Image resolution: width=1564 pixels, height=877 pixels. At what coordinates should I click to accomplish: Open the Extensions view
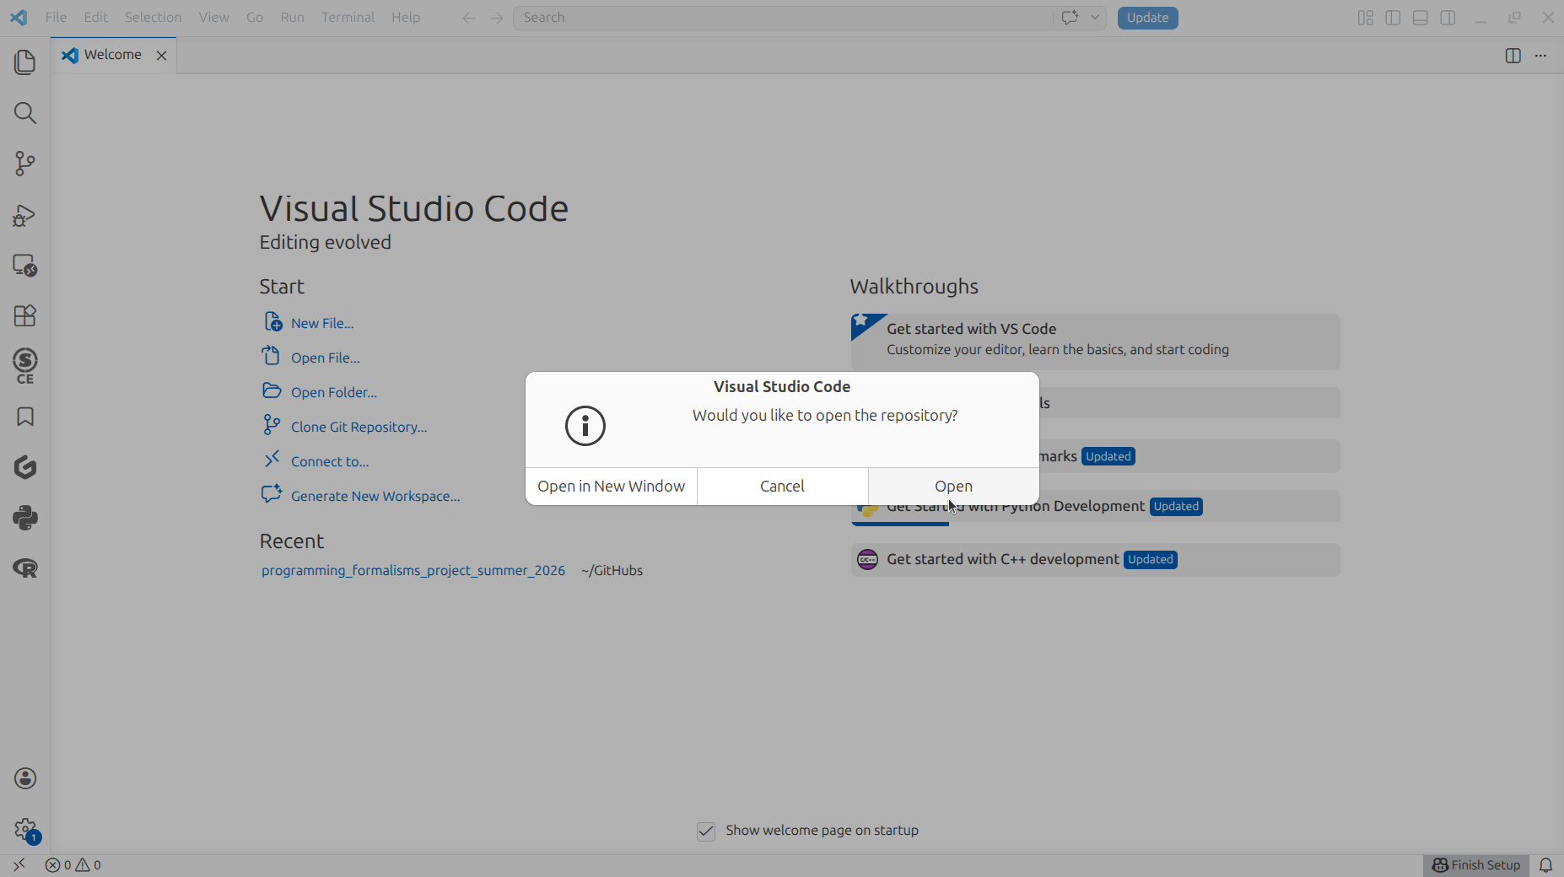click(x=25, y=315)
